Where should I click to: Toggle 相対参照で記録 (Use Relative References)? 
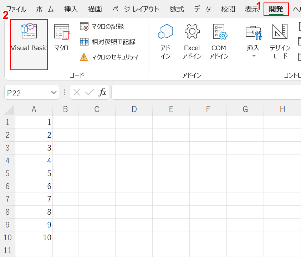click(108, 42)
